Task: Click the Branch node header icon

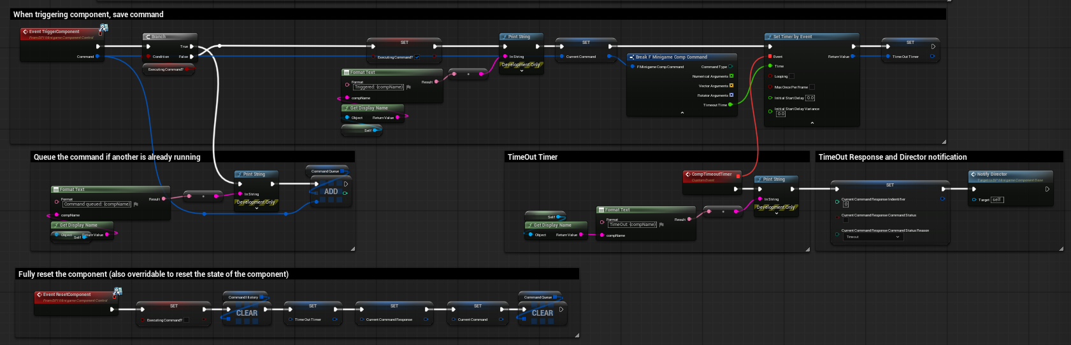Action: (x=147, y=37)
